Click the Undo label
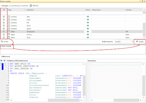 click(x=6, y=41)
